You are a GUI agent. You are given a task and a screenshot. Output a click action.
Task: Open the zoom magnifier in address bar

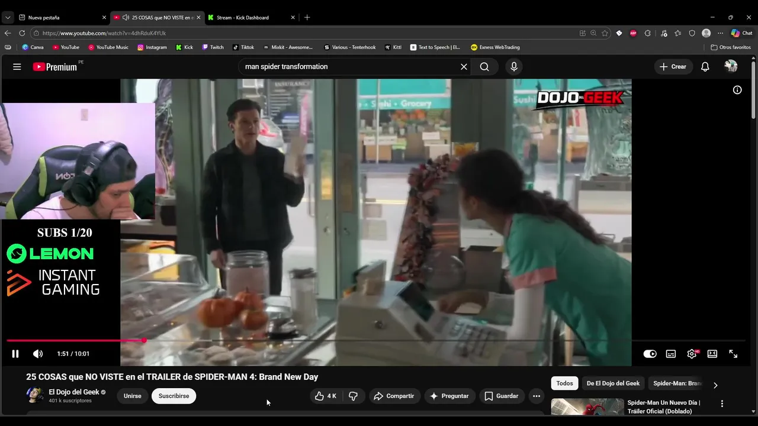593,33
